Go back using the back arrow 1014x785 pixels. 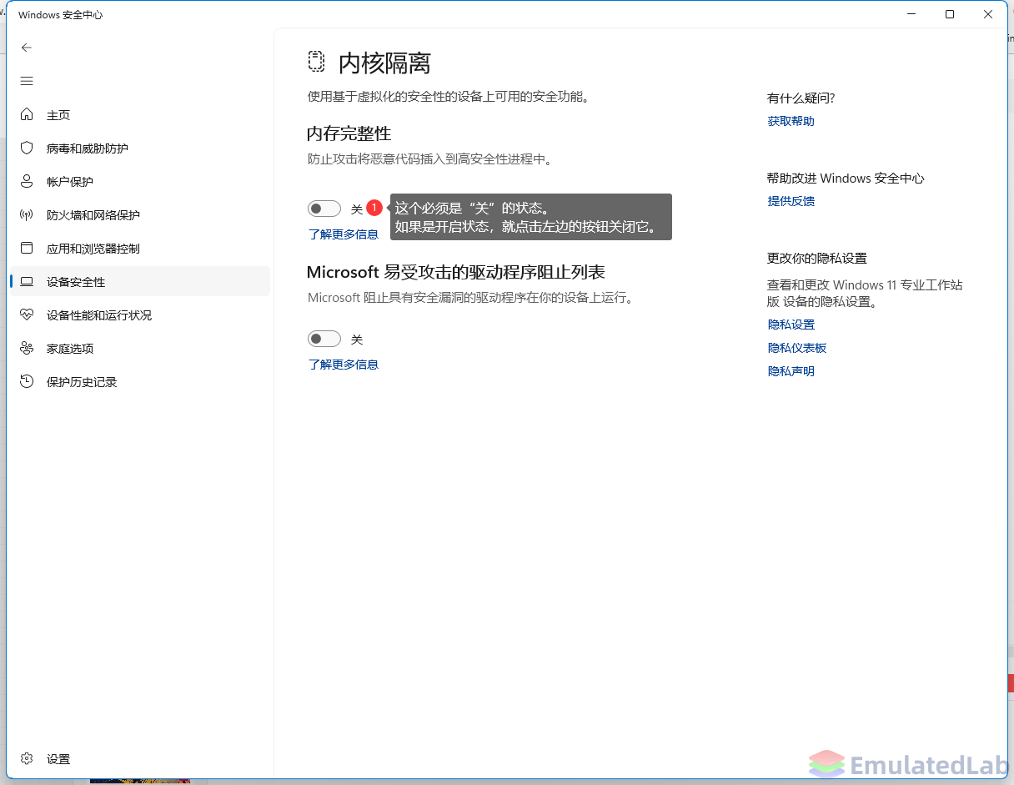pyautogui.click(x=27, y=48)
